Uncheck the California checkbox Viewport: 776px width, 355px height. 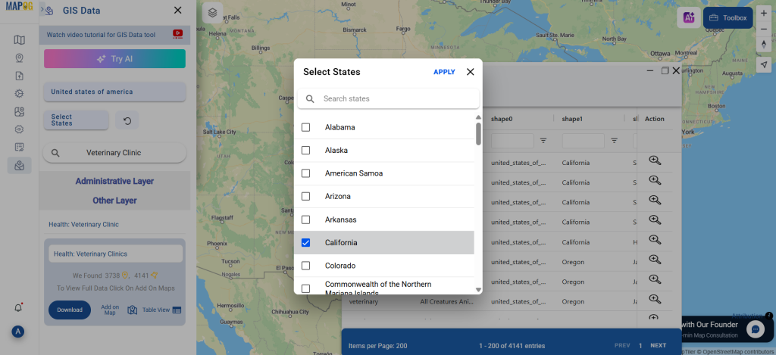click(x=306, y=243)
